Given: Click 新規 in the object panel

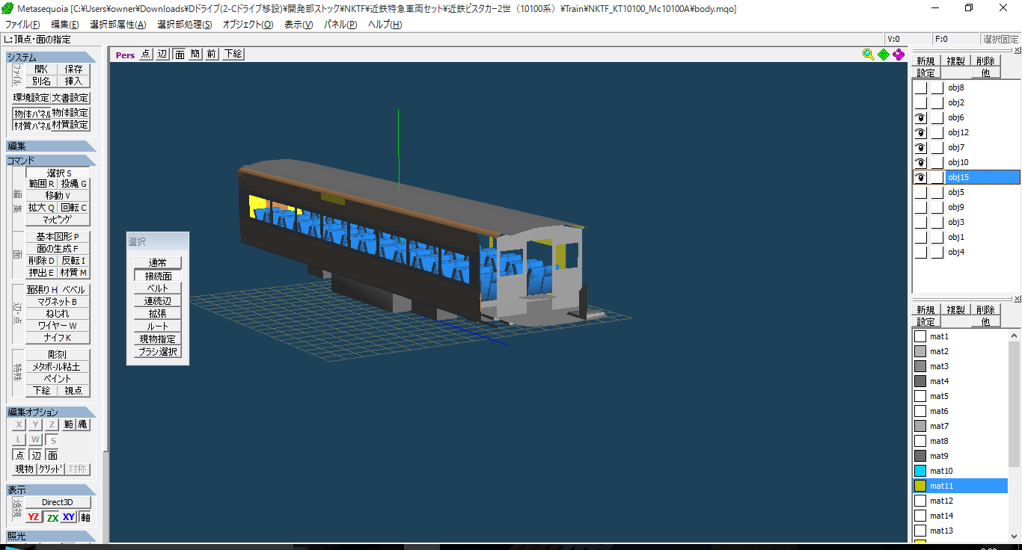Looking at the screenshot, I should pyautogui.click(x=925, y=61).
